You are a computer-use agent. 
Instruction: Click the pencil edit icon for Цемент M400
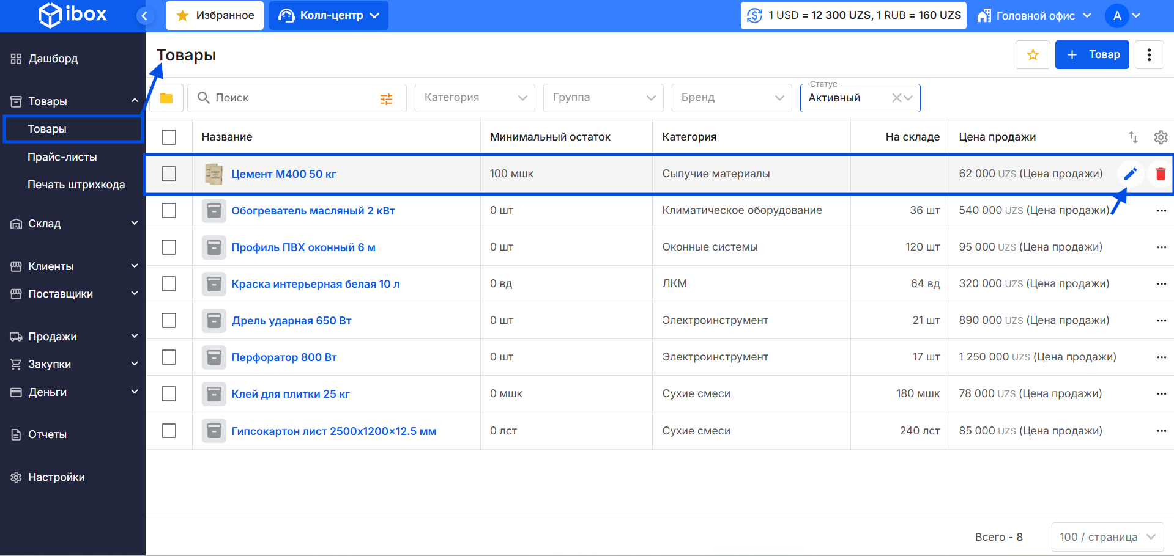[1130, 174]
